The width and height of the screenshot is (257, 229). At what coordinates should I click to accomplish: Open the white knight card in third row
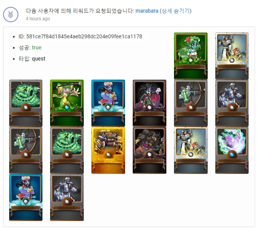pyautogui.click(x=191, y=150)
